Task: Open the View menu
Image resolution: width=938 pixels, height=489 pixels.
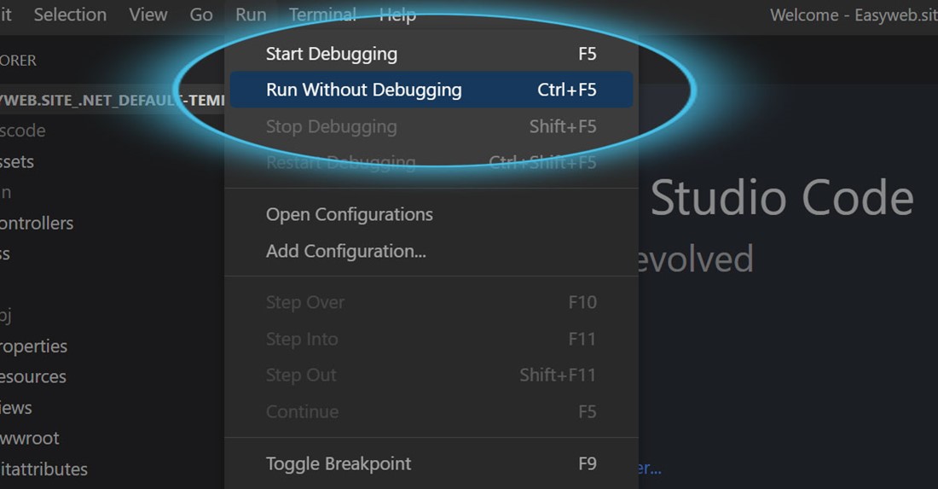Action: pos(148,15)
